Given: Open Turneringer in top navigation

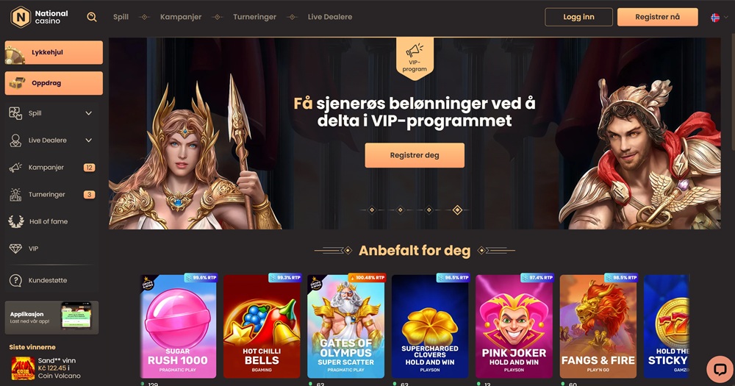Looking at the screenshot, I should click(254, 17).
